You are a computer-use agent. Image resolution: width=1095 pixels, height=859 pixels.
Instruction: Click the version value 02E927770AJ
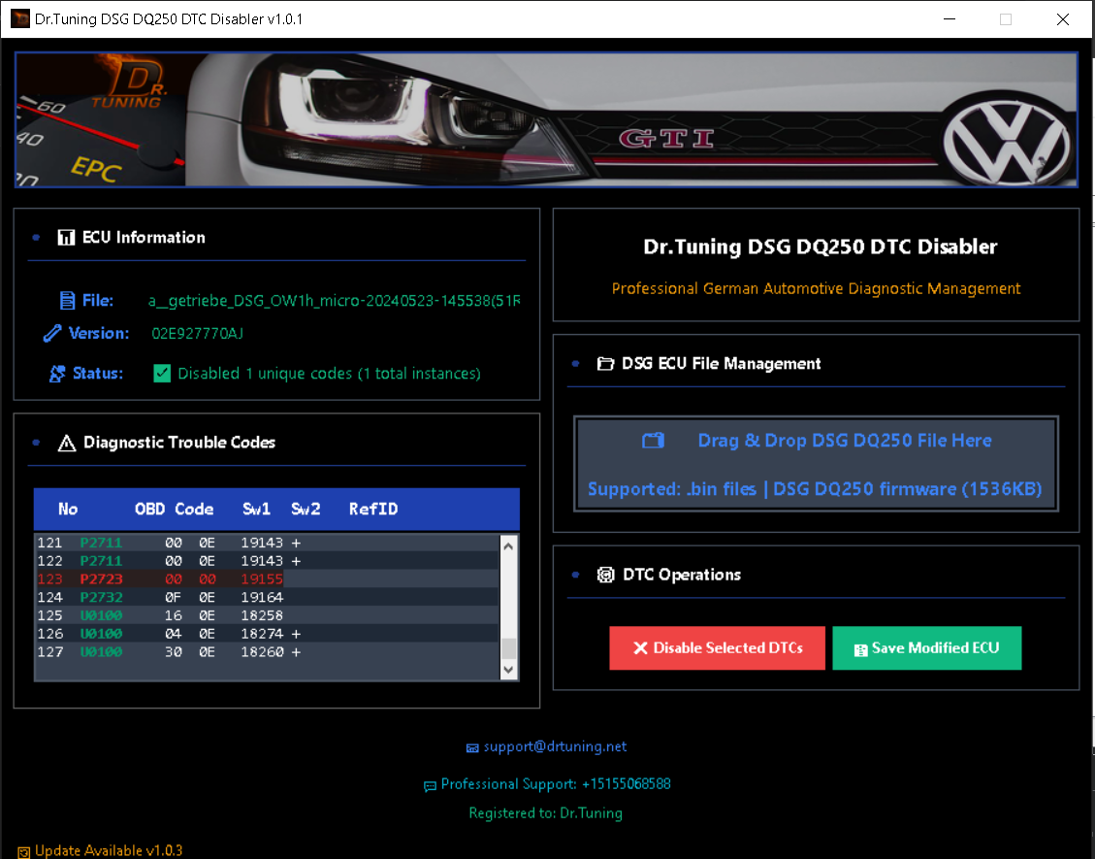pyautogui.click(x=198, y=333)
